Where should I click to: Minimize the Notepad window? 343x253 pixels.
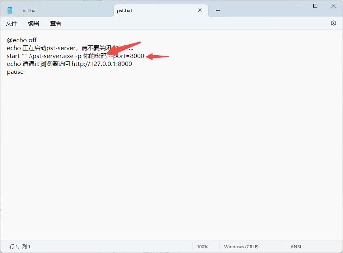click(x=298, y=6)
